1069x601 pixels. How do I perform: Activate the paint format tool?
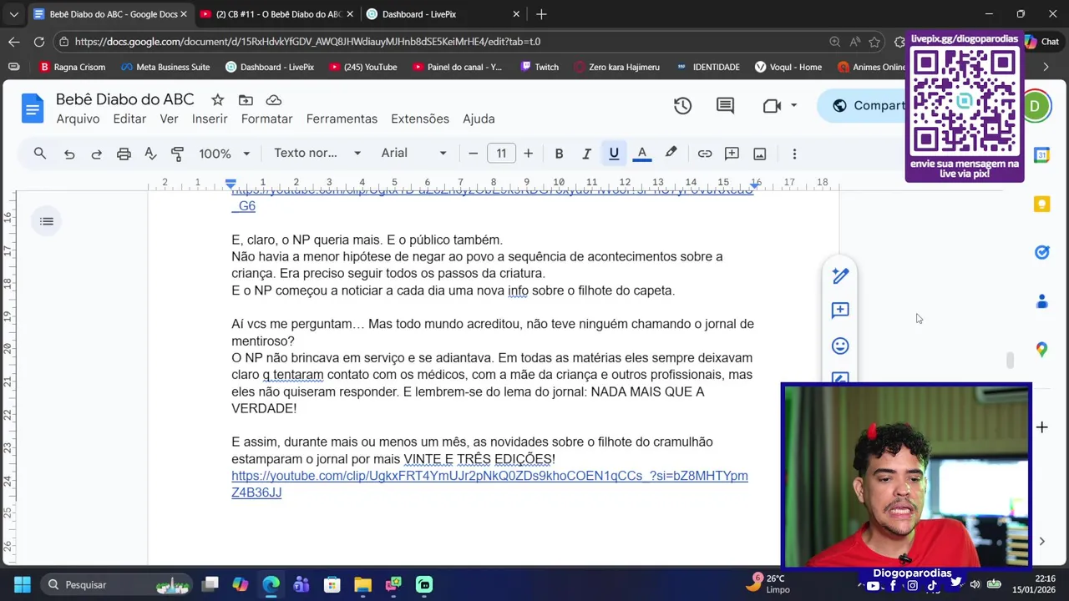pos(177,154)
